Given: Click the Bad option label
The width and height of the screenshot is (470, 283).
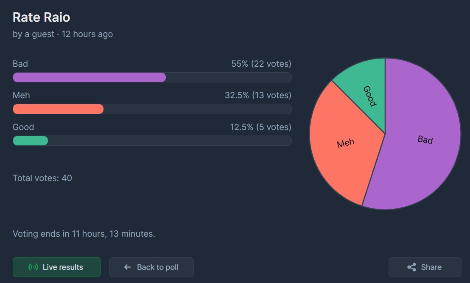Looking at the screenshot, I should pyautogui.click(x=20, y=64).
